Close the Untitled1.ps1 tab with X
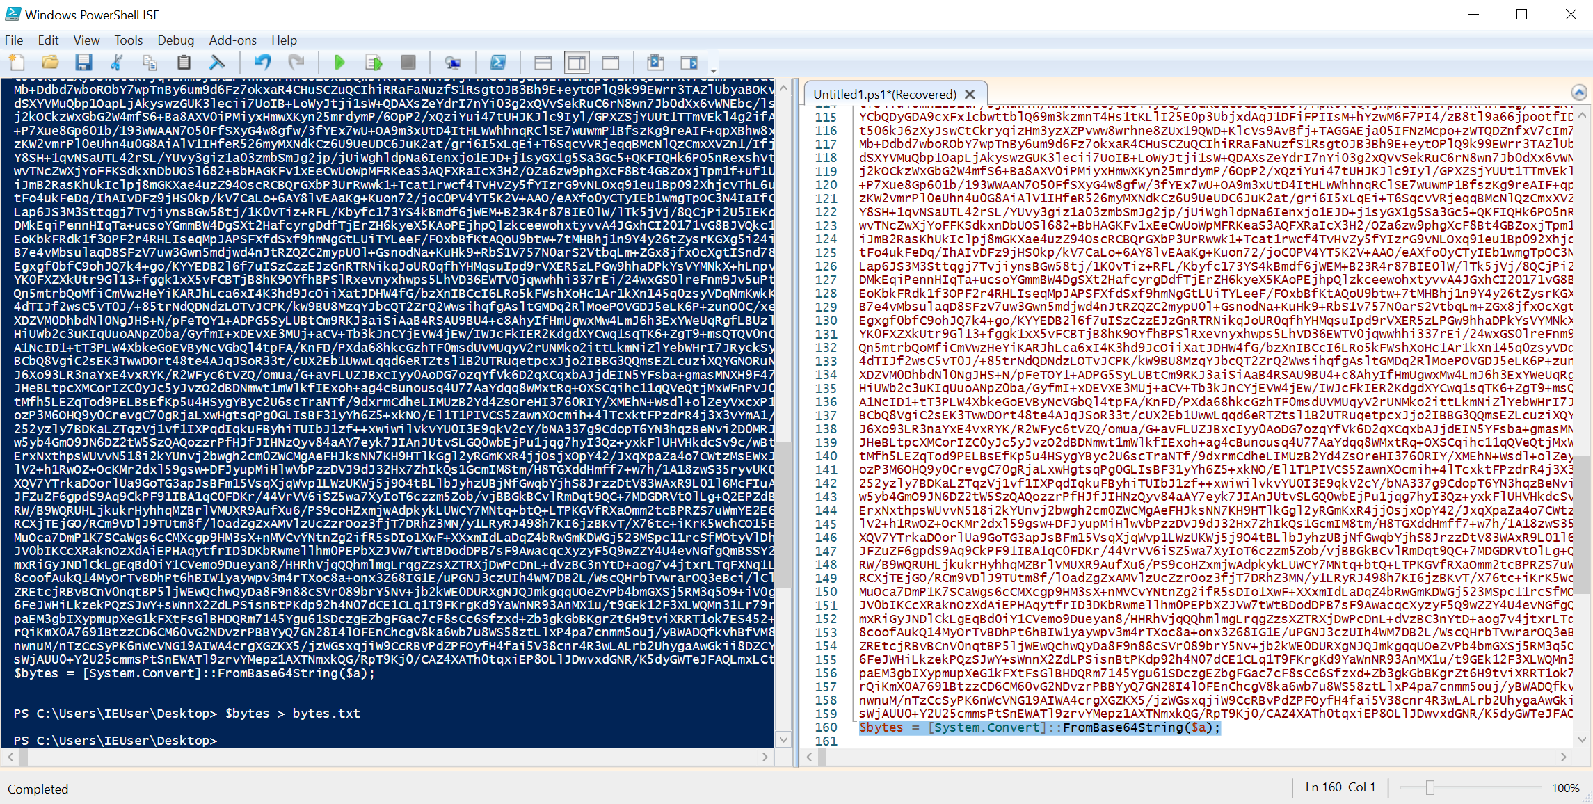Screen dimensions: 1593x804 coord(970,94)
